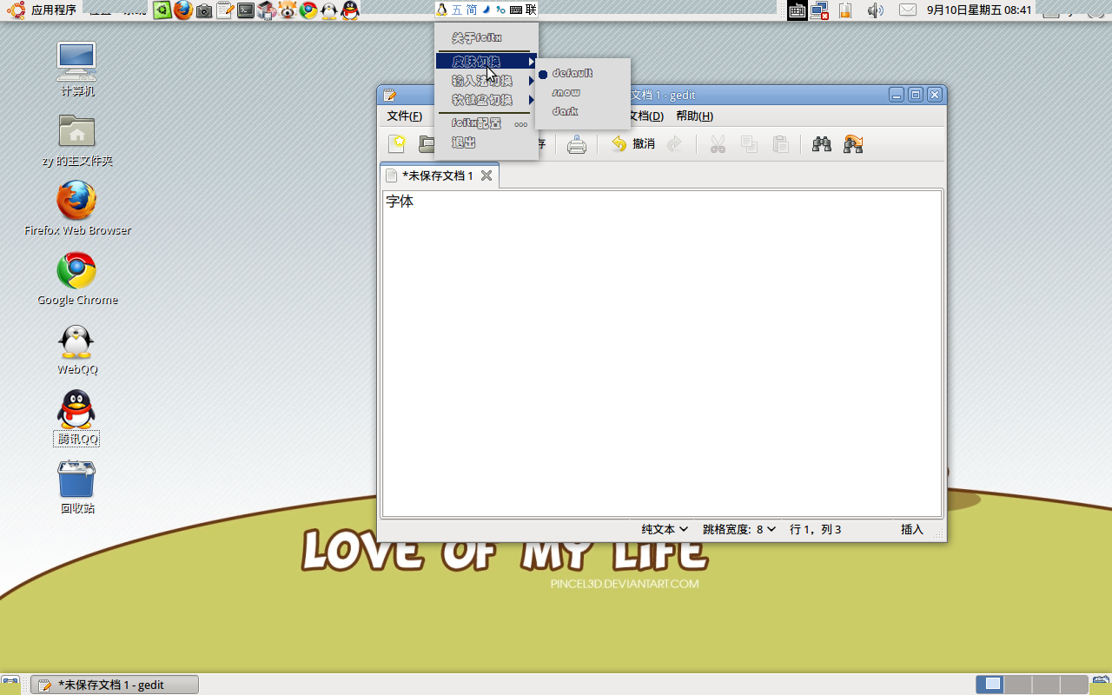The image size is (1112, 695).
Task: Expand the 皮肤切换 submenu
Action: click(486, 62)
